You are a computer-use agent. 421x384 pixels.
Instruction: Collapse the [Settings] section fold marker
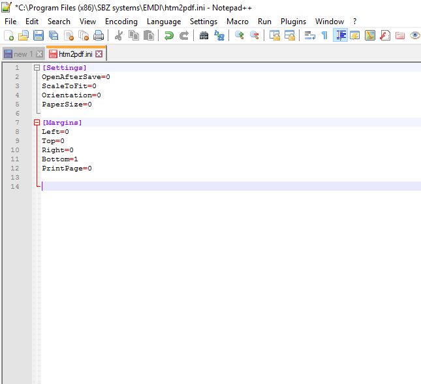pos(37,68)
